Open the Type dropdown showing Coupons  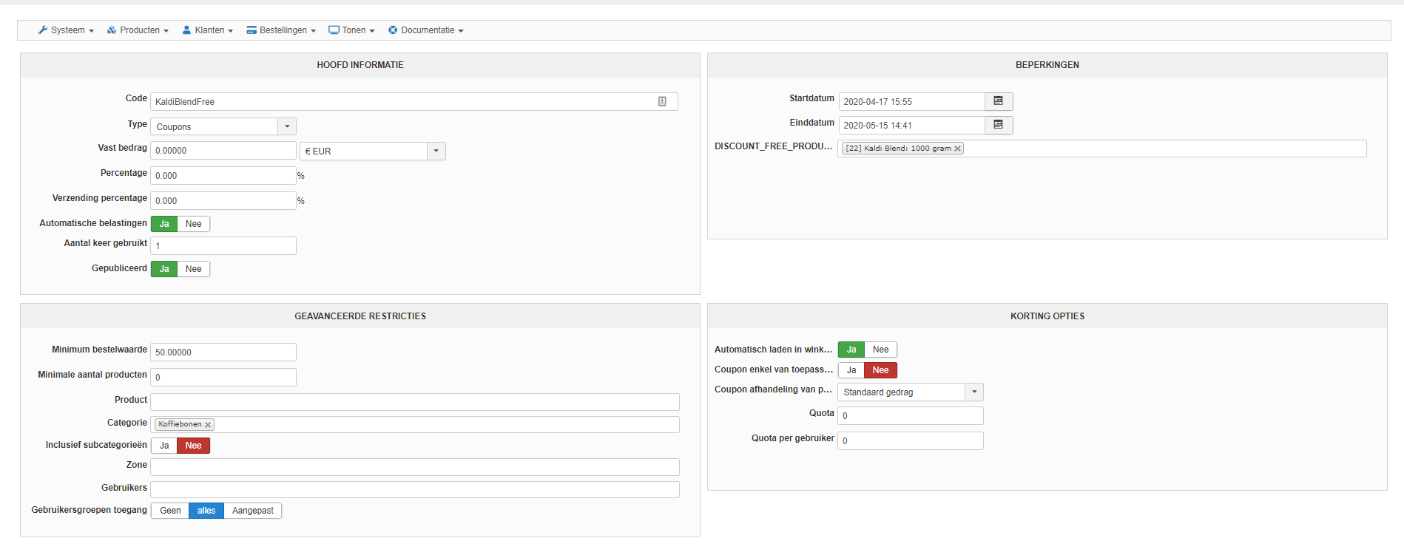[x=223, y=126]
